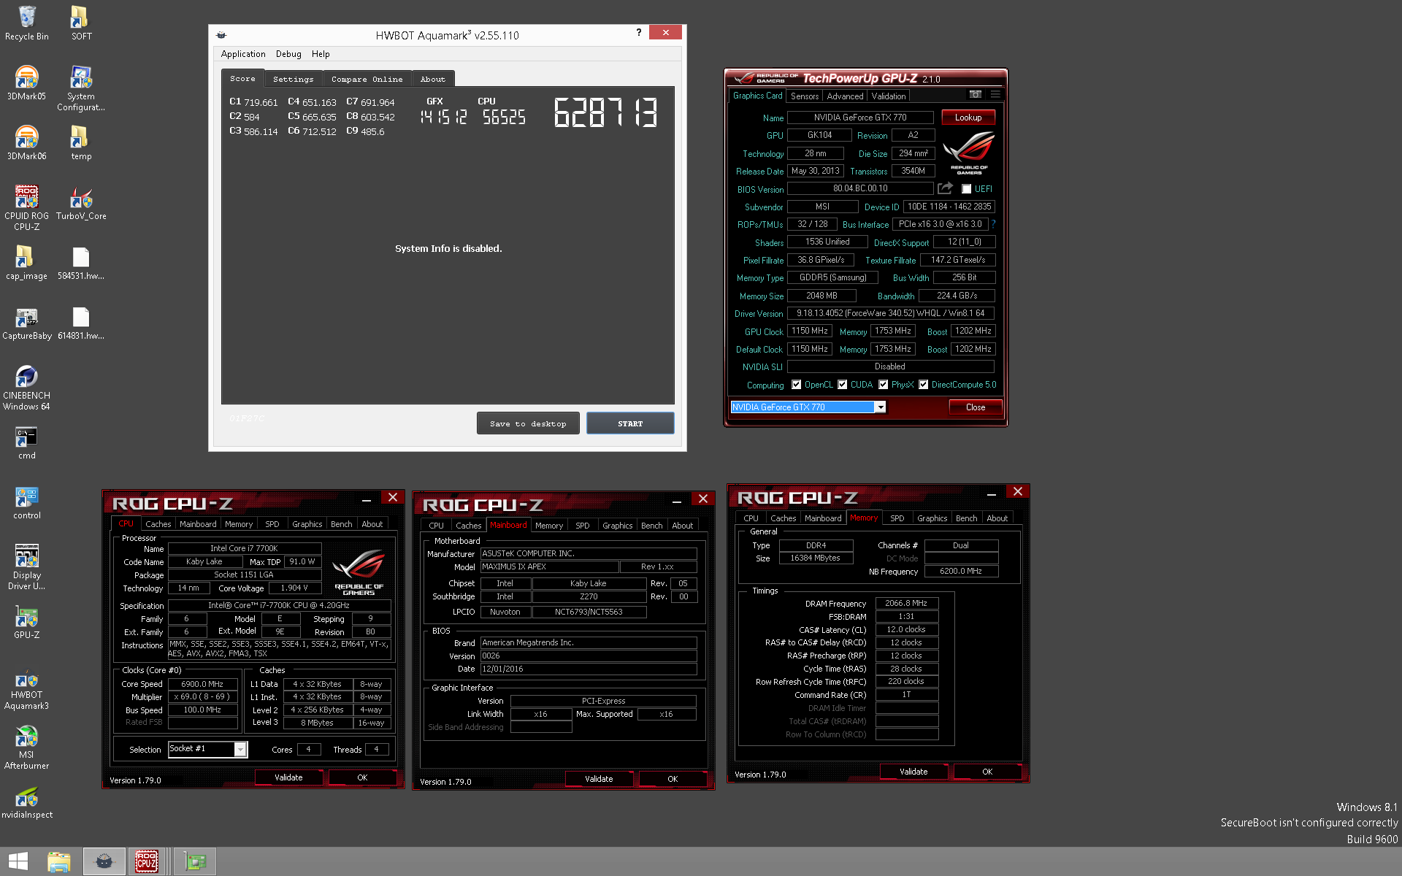1402x876 pixels.
Task: Click GPU Name field NVIDIA GeForce GTX 770
Action: point(860,118)
